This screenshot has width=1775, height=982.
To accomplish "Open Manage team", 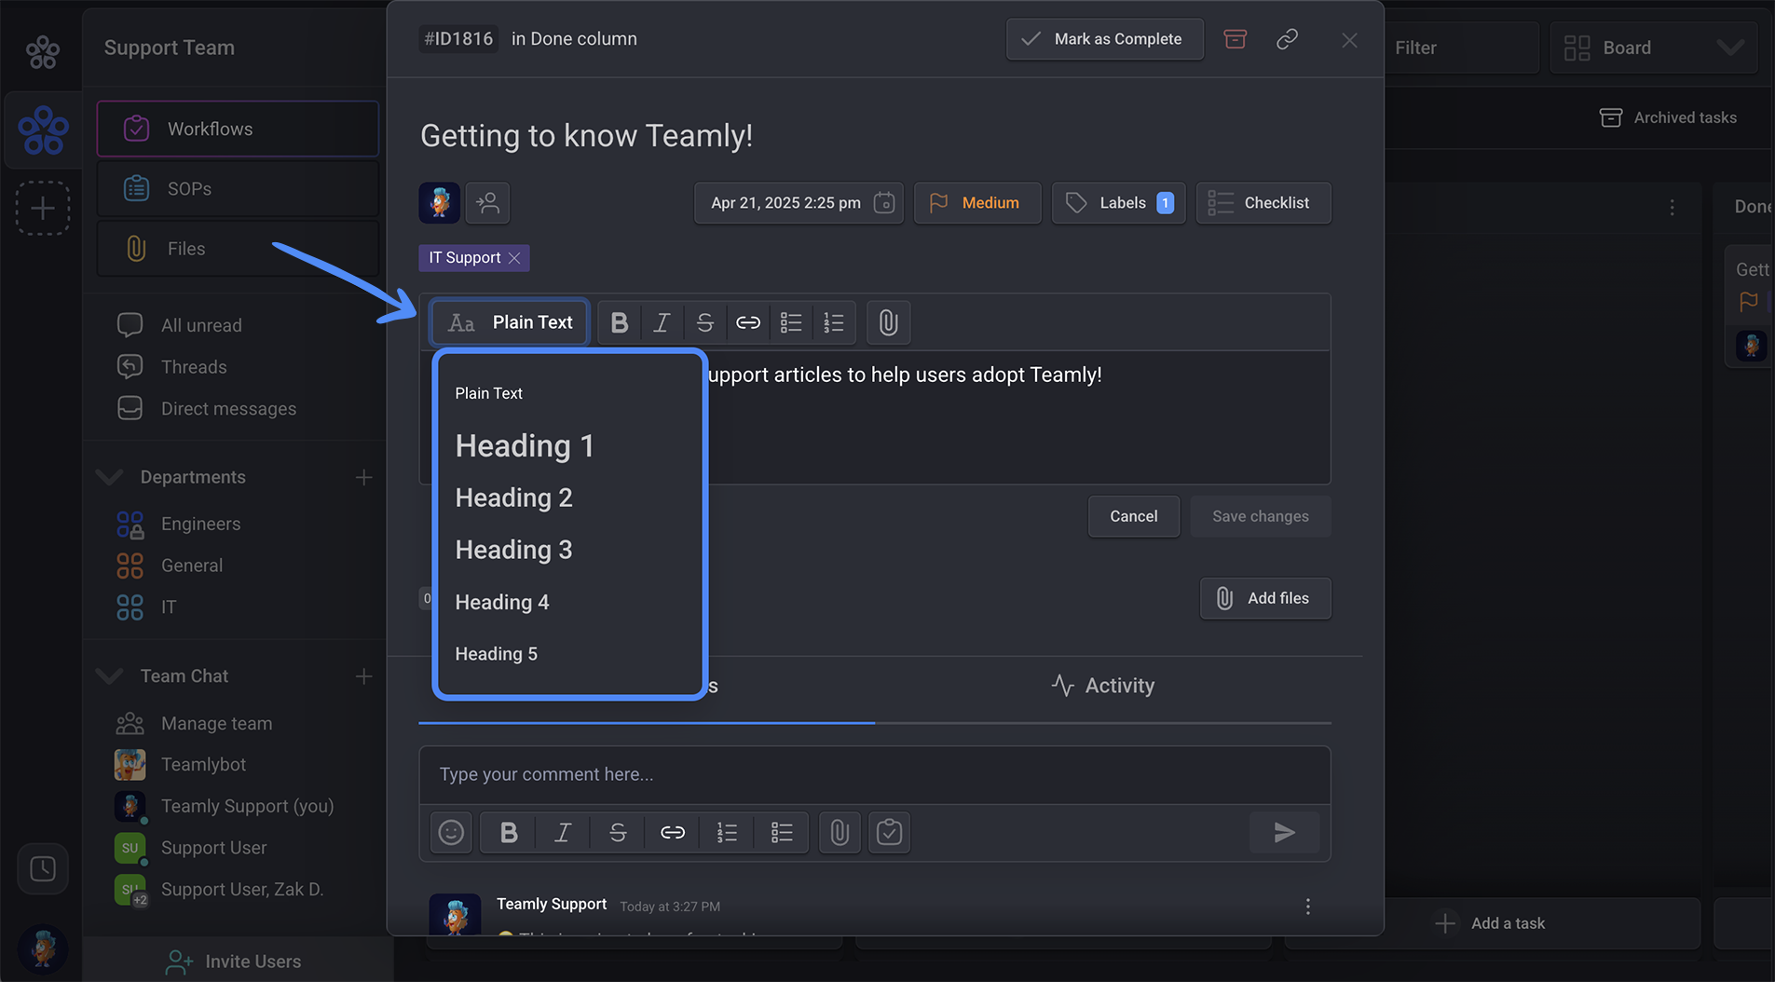I will pos(216,723).
